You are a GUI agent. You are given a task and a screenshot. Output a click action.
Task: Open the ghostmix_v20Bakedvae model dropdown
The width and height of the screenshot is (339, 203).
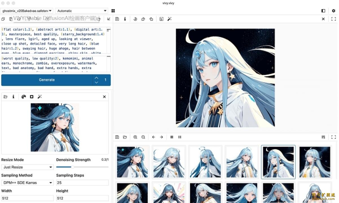[x=27, y=11]
